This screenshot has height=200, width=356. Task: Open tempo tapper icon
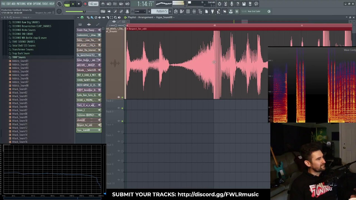219,11
